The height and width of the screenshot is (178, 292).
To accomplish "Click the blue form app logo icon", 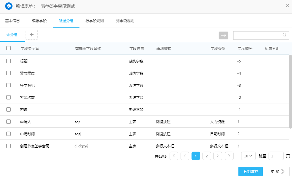I will point(9,6).
